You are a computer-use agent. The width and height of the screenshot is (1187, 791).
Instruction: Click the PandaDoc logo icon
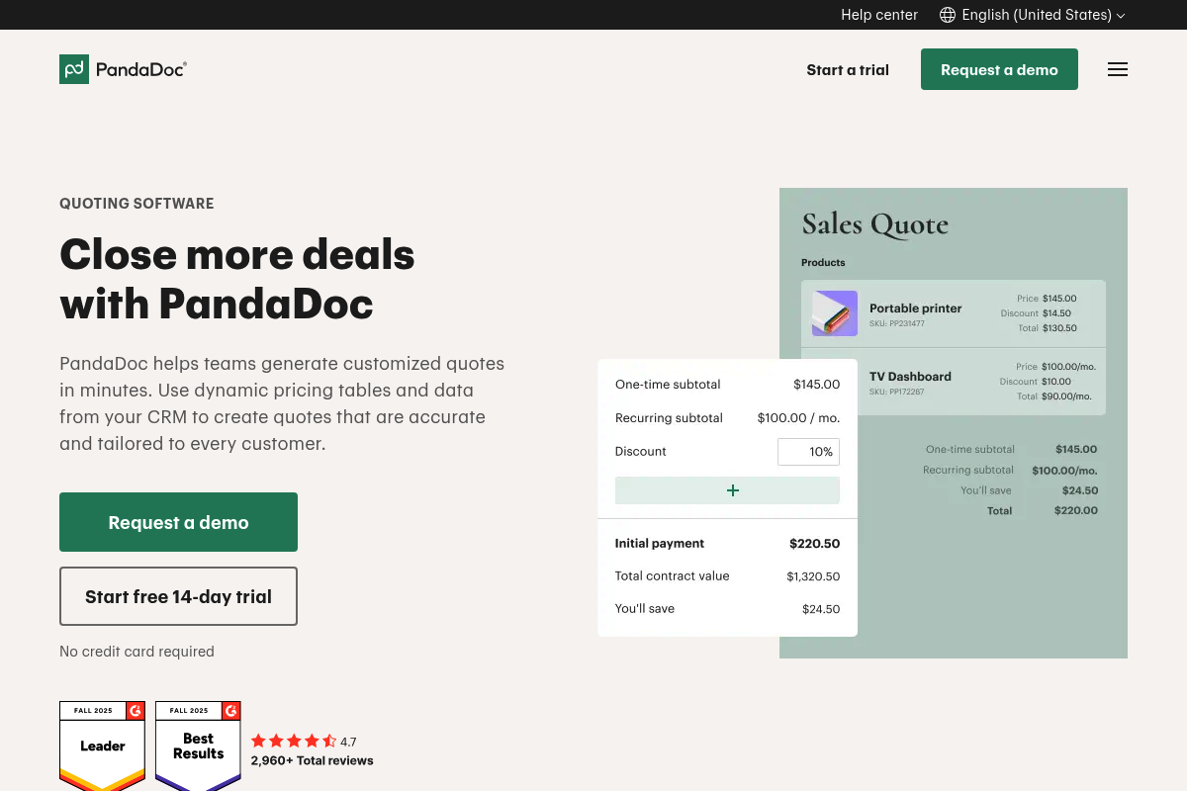tap(74, 69)
